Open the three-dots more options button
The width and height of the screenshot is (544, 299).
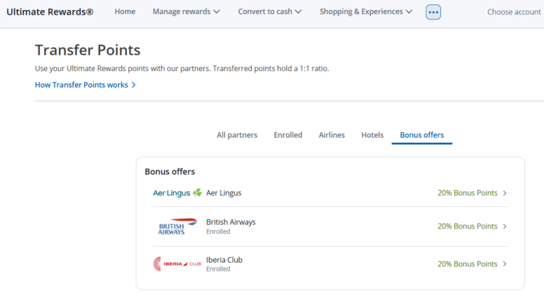point(433,12)
